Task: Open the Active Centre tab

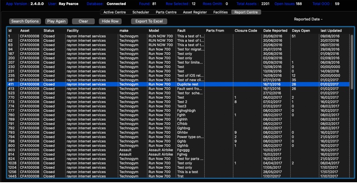Action: point(115,12)
